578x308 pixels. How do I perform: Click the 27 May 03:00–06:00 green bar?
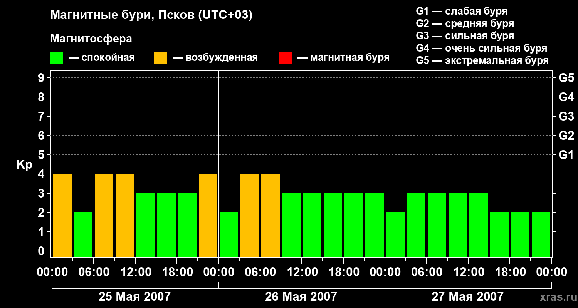(x=416, y=225)
